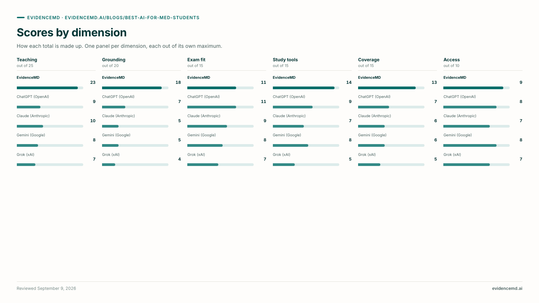This screenshot has height=303, width=539.
Task: Click the Claude (Anthropic) label under Grounding
Action: 119,116
